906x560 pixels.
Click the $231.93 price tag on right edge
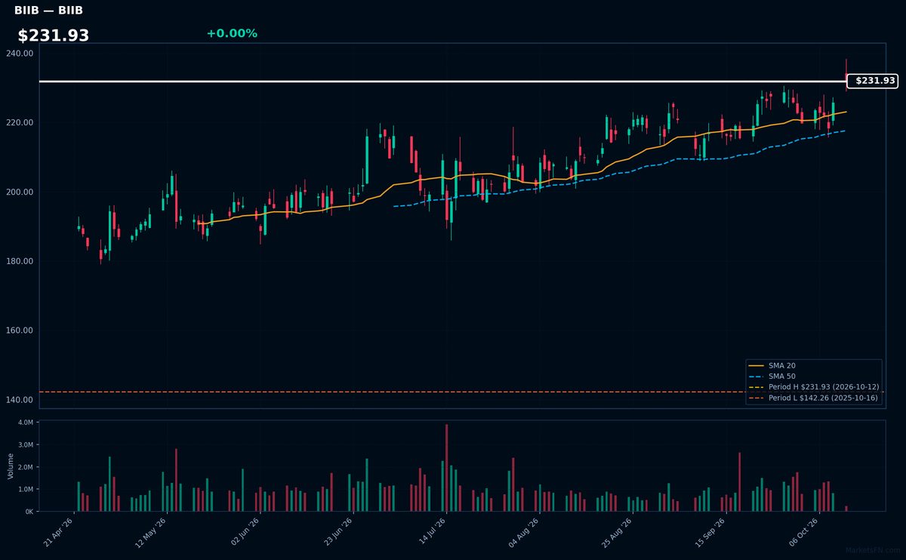coord(872,81)
